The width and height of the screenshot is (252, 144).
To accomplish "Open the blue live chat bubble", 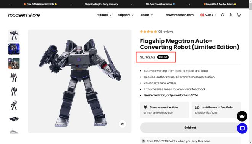I will coord(242,128).
